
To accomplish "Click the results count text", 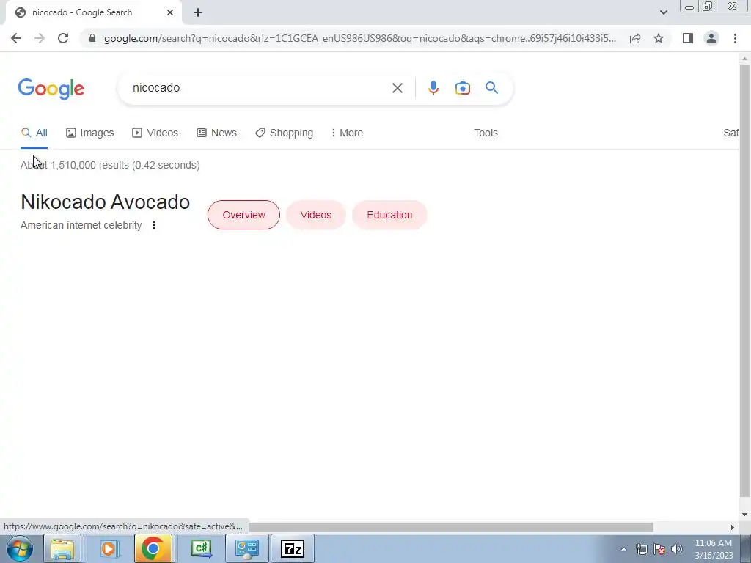I will tap(110, 165).
